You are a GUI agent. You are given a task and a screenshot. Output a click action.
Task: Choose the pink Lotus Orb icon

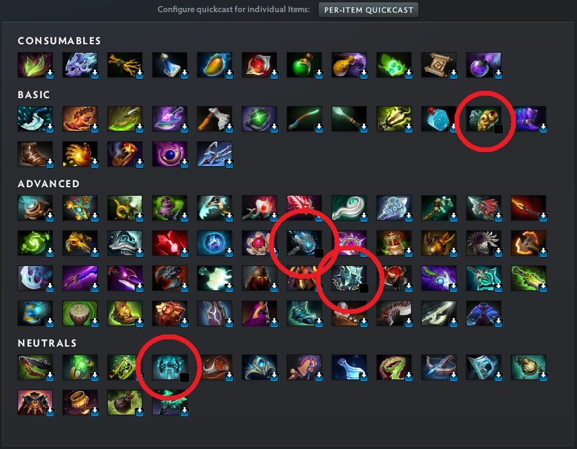259,243
